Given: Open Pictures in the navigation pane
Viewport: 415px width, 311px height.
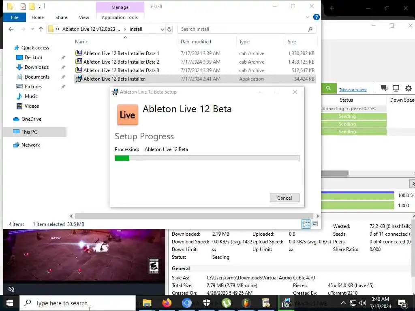Looking at the screenshot, I should click(33, 87).
